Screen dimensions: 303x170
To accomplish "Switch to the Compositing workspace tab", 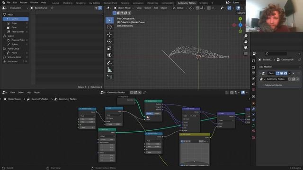I will [x=168, y=3].
